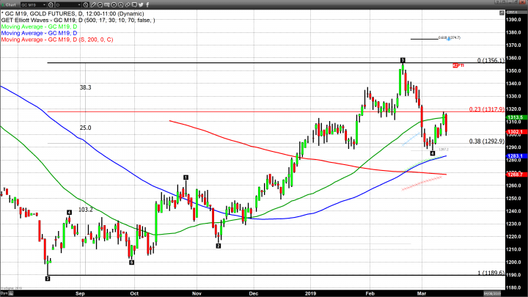Share chart via the Facebook icon

pos(147,4)
